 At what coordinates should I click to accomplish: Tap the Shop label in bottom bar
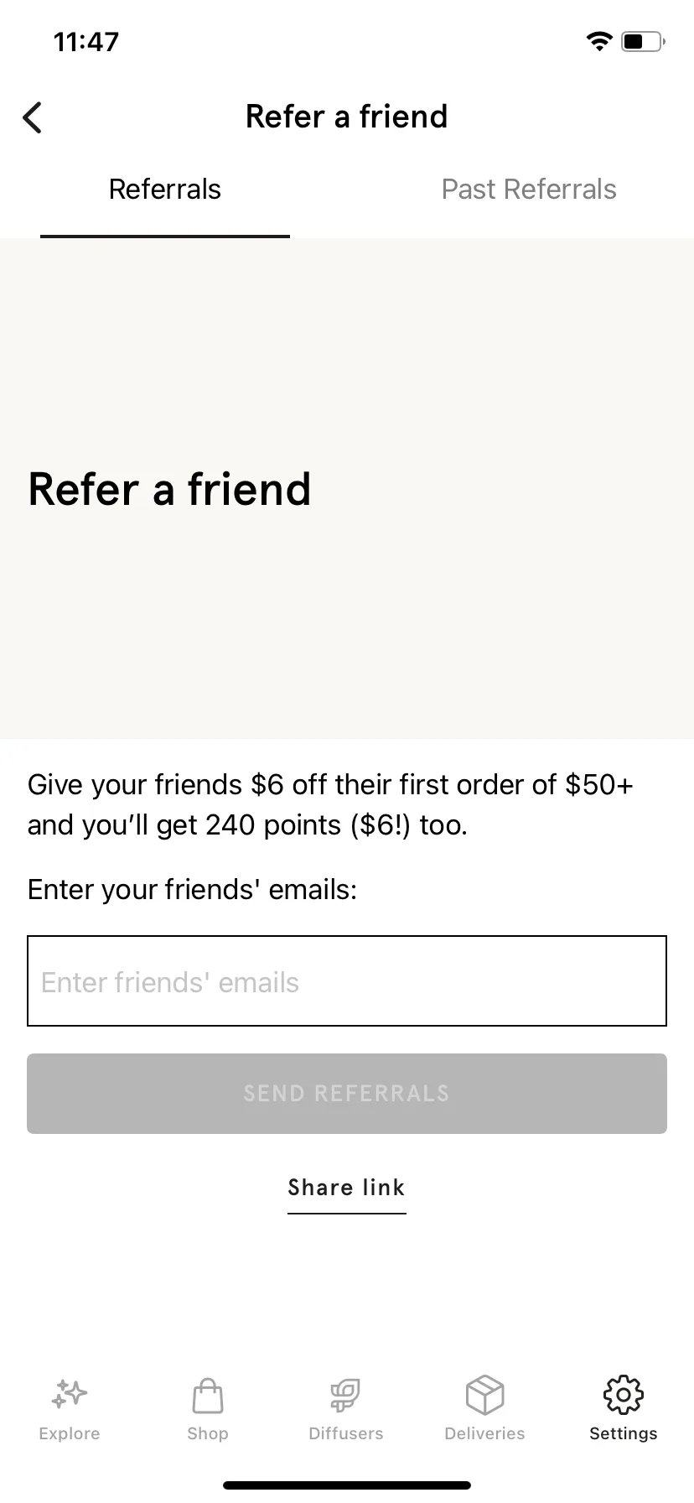tap(208, 1433)
